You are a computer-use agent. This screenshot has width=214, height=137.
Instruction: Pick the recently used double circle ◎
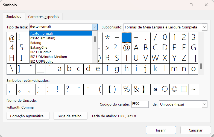click(x=174, y=89)
